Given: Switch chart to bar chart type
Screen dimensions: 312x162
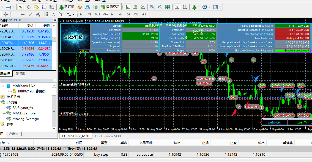Looking at the screenshot, I should (128, 7).
